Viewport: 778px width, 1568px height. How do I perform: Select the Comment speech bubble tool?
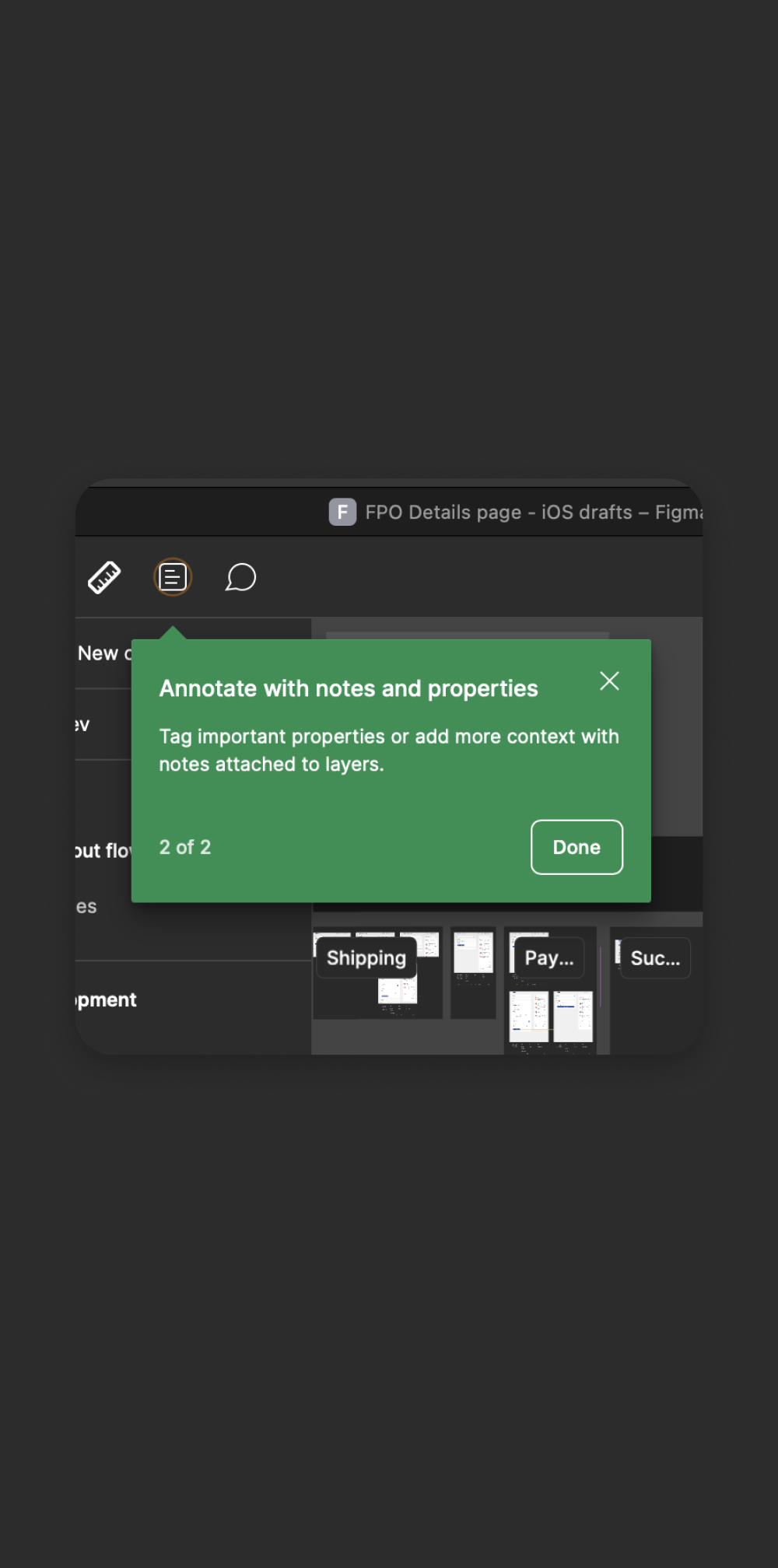240,577
